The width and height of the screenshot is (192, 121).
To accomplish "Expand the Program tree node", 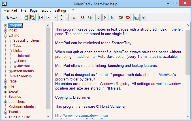I will point(5,26).
